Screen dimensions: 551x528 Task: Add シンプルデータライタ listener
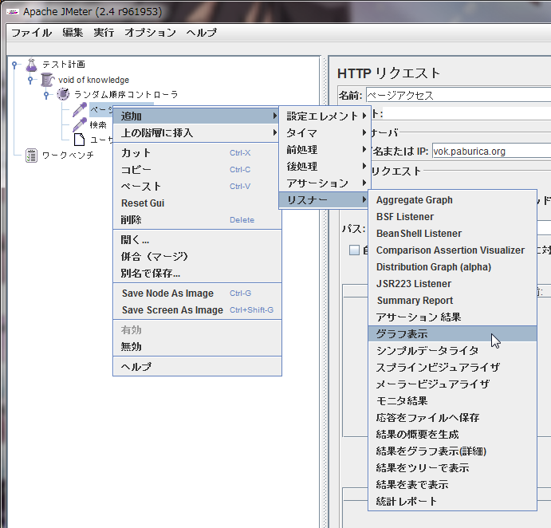453,350
